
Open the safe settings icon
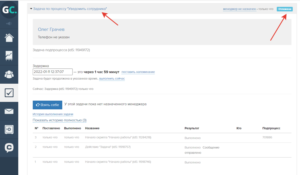pos(9,129)
